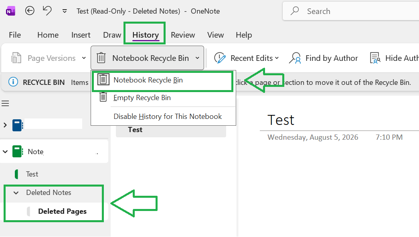Click the Find by Author icon
The image size is (419, 237).
[295, 58]
